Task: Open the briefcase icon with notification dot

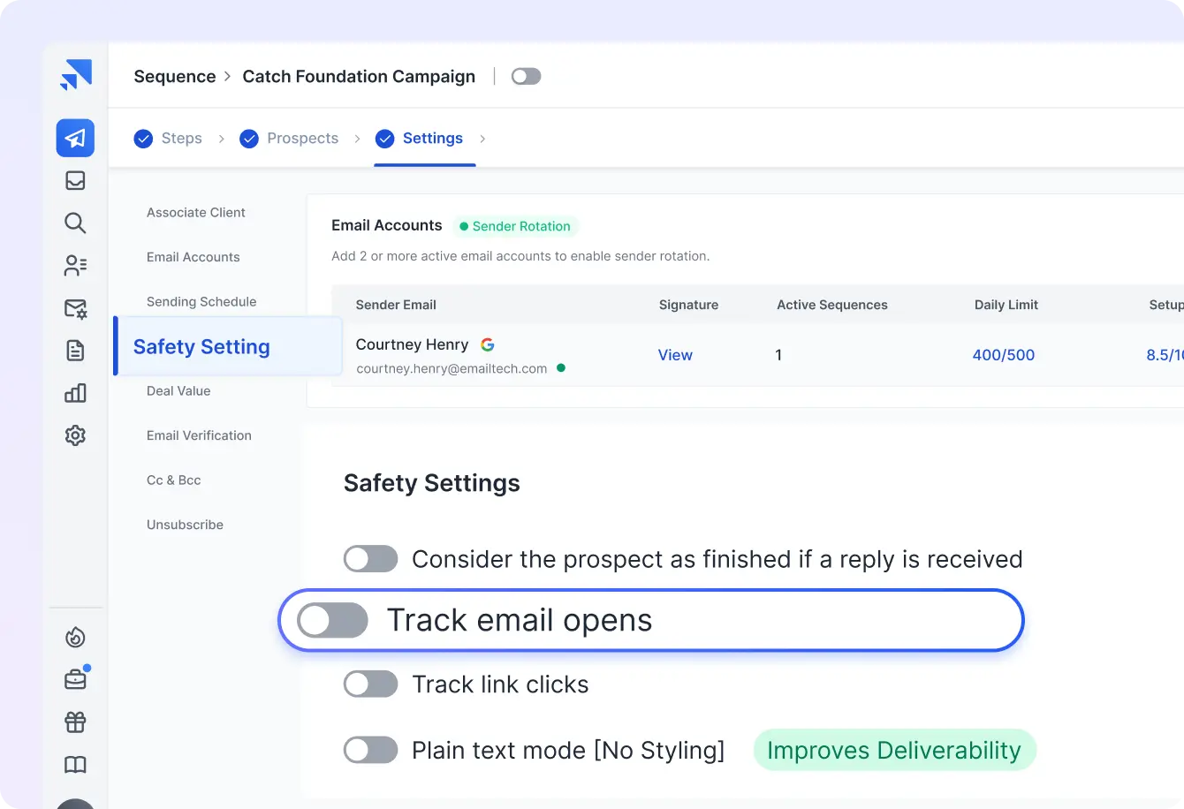Action: coord(75,678)
